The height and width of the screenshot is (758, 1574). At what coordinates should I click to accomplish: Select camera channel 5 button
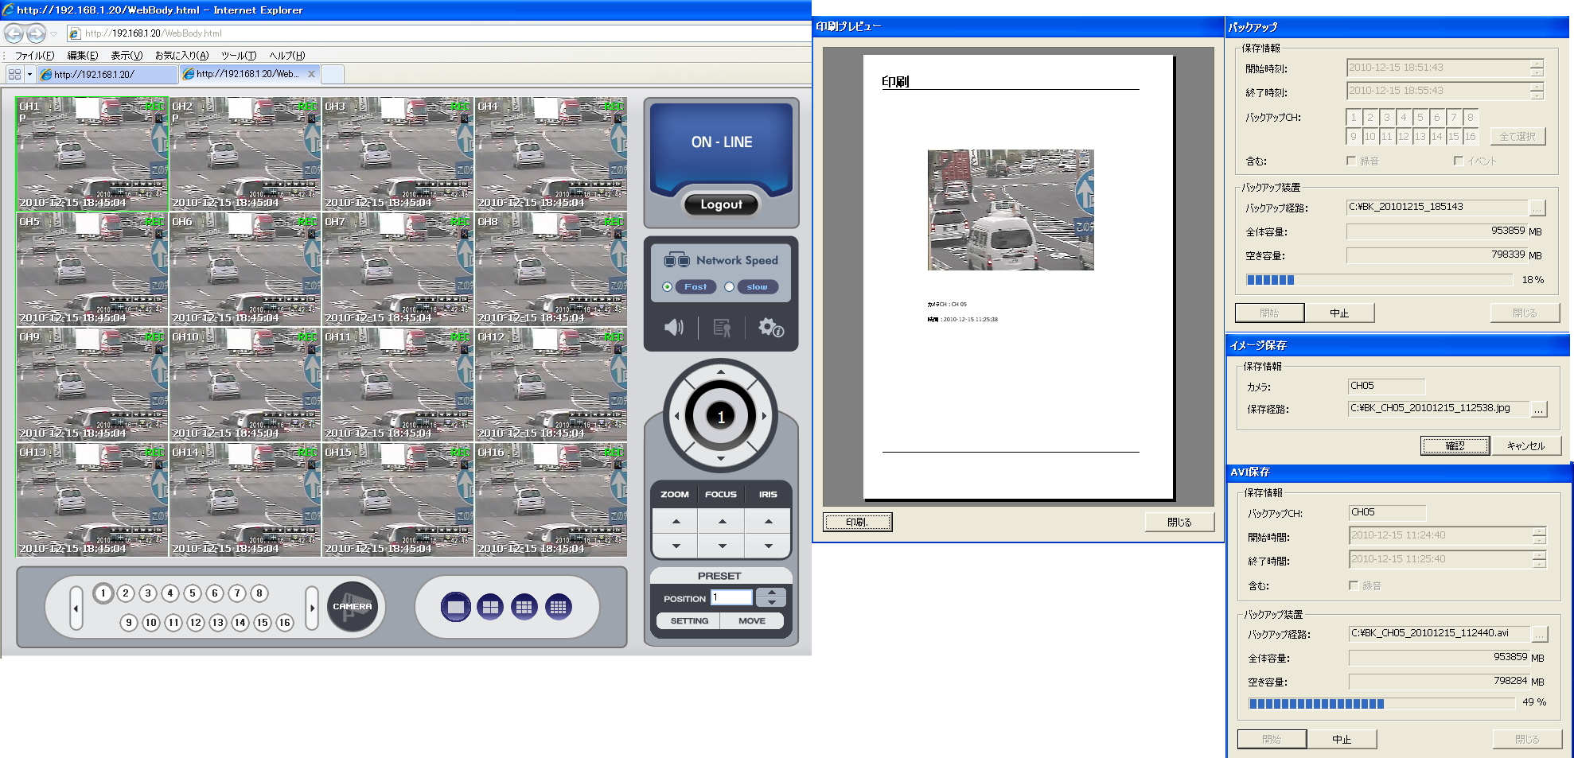(193, 593)
